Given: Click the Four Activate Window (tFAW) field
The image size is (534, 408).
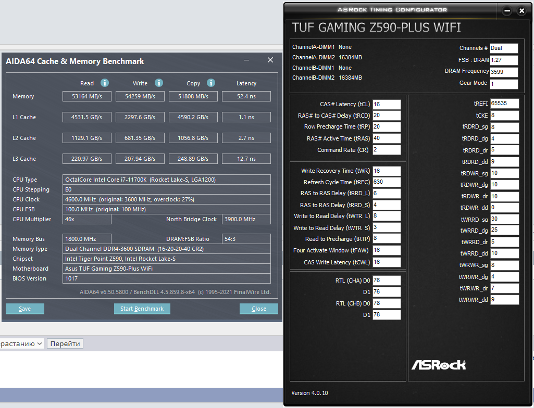Looking at the screenshot, I should pyautogui.click(x=387, y=250).
